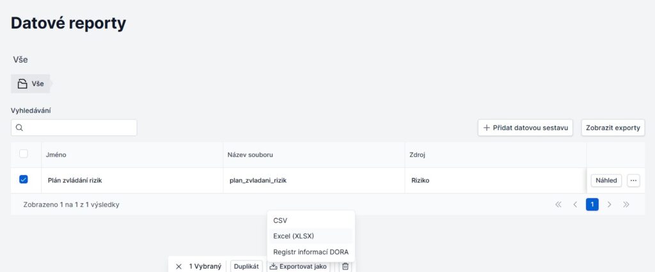Go to the first page double-chevron
Screen dimensions: 655x272
(558, 204)
